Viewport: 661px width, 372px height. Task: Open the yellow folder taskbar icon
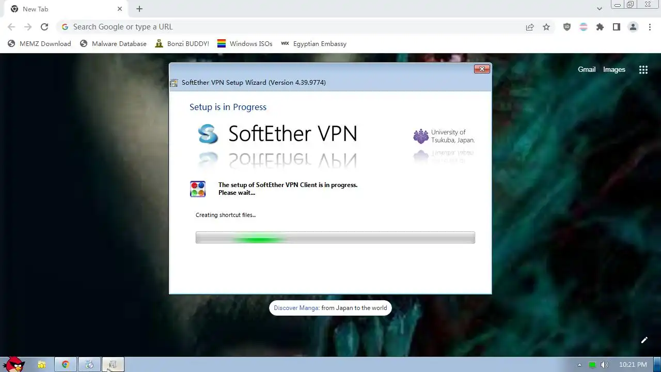[x=42, y=365]
